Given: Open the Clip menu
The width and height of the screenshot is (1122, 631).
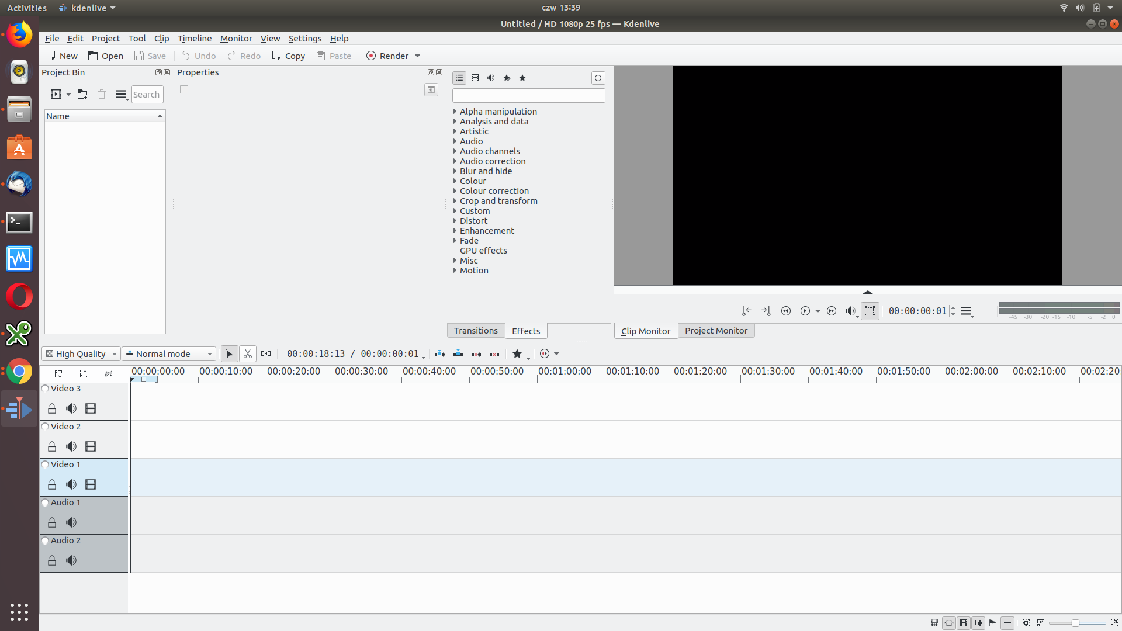Looking at the screenshot, I should tap(161, 39).
